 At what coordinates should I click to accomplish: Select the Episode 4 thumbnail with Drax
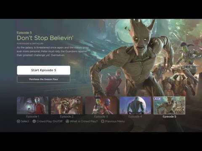pos(135,105)
